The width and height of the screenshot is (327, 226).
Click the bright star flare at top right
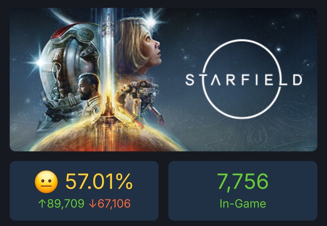(150, 22)
